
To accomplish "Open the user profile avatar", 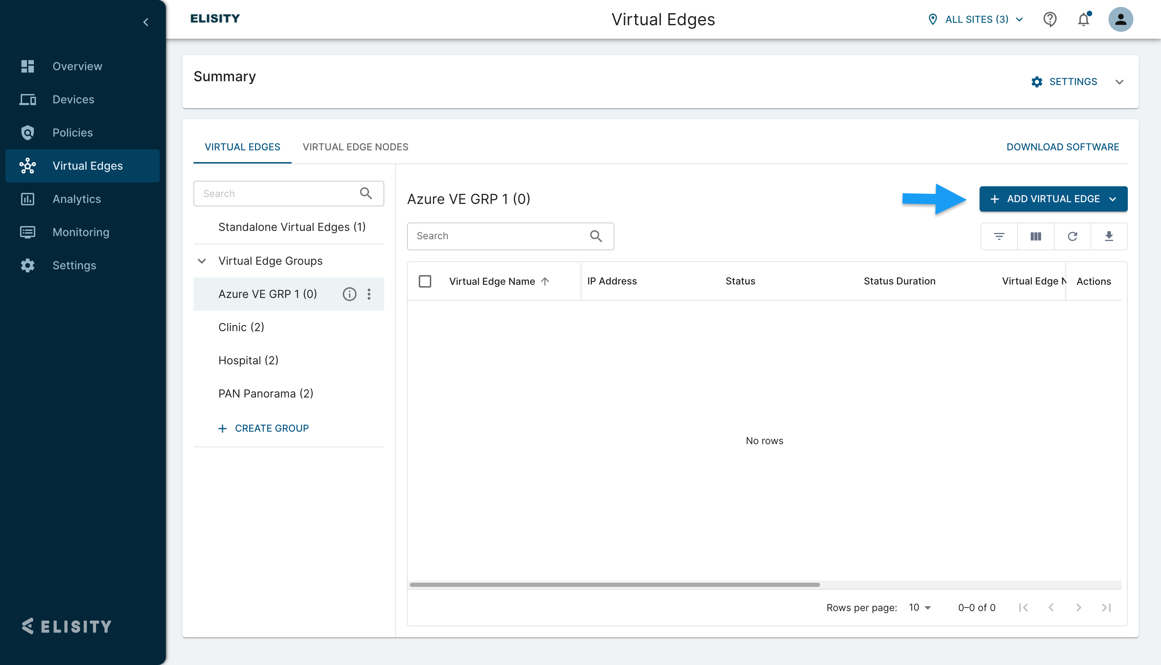I will pyautogui.click(x=1120, y=19).
